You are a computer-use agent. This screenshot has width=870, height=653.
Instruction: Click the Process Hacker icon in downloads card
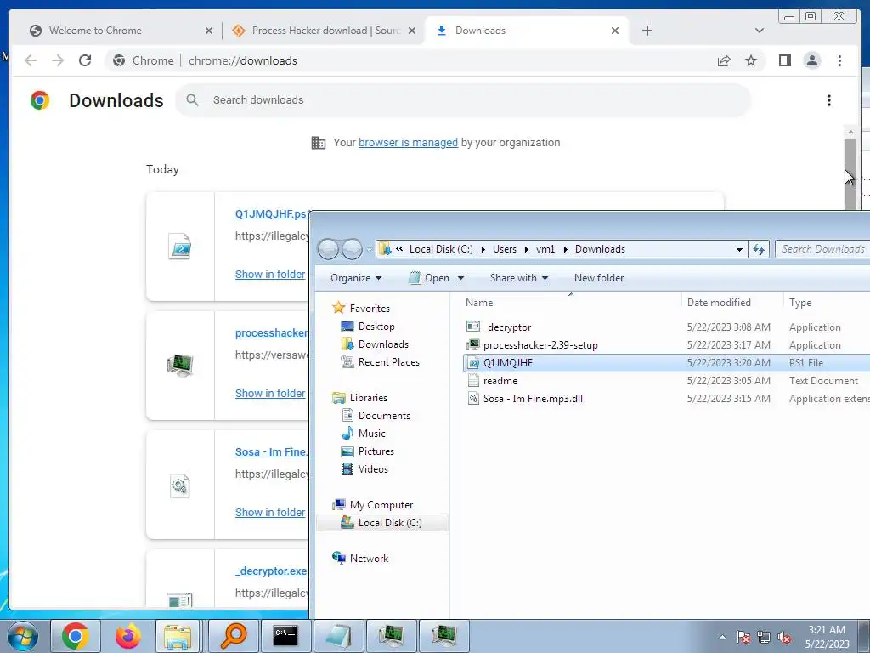180,366
